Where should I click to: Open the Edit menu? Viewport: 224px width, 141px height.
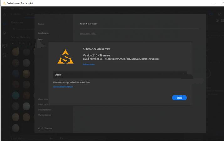coord(13,8)
